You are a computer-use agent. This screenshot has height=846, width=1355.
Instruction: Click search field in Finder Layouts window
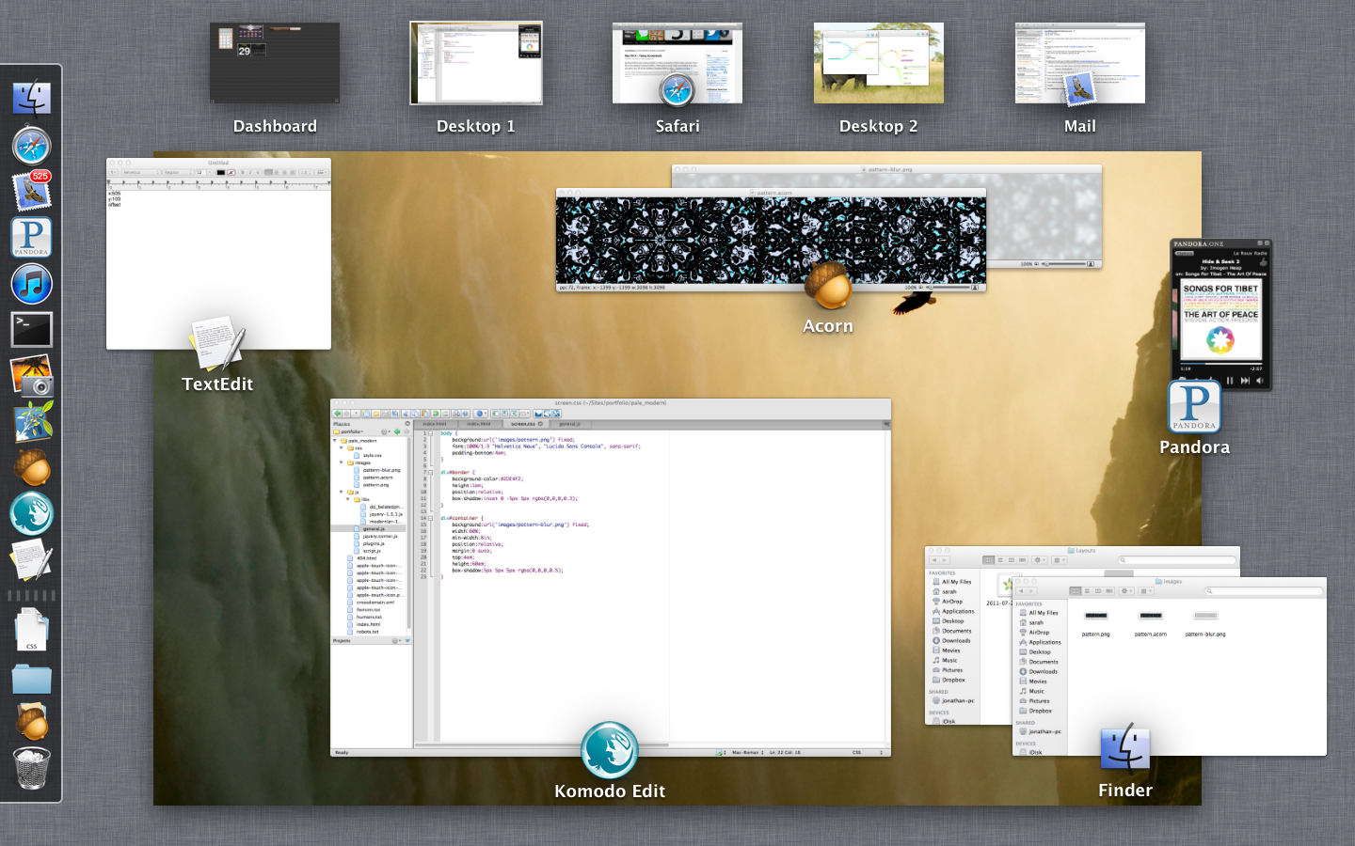pos(1178,560)
